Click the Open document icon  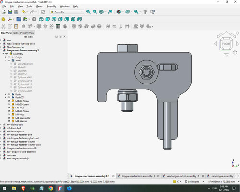[x=10, y=12]
